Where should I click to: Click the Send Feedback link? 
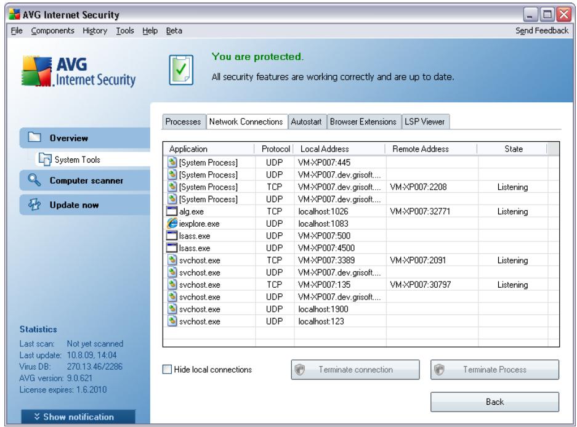click(x=542, y=31)
